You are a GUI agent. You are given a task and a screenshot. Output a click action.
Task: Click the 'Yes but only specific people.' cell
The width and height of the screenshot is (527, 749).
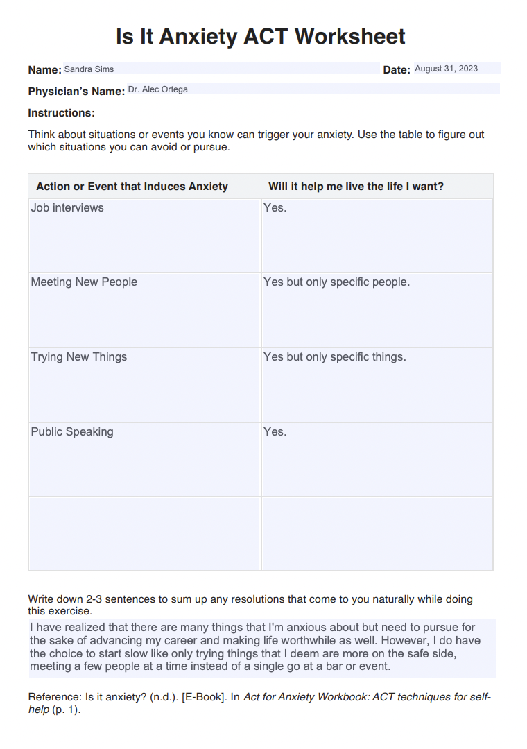tap(377, 309)
